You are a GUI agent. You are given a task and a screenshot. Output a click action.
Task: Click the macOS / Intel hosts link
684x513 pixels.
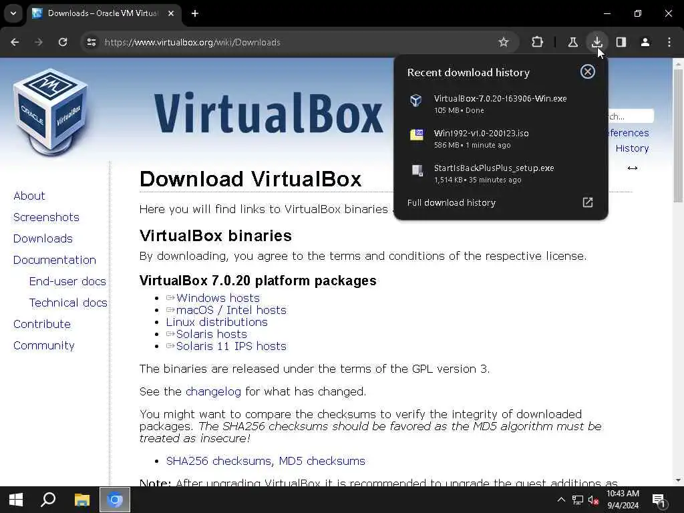[x=231, y=310]
